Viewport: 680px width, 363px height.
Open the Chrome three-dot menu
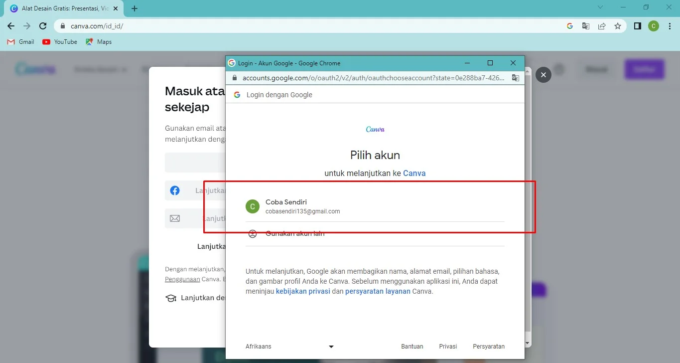tap(669, 26)
